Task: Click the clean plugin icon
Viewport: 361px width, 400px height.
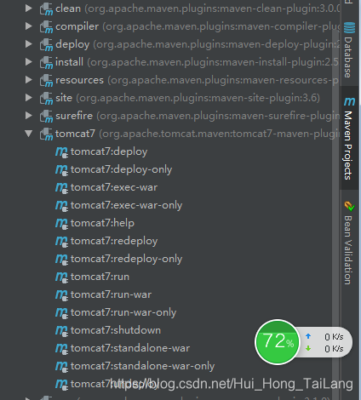Action: coord(46,9)
